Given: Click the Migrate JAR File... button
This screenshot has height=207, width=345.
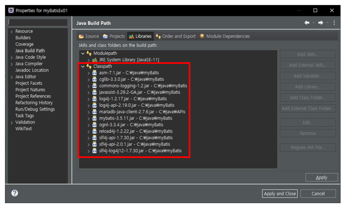Looking at the screenshot, I should (x=308, y=148).
